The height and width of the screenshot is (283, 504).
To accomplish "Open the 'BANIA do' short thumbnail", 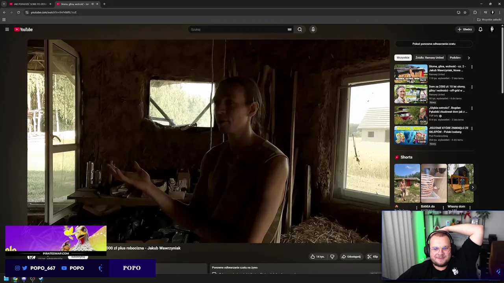I will pyautogui.click(x=434, y=183).
